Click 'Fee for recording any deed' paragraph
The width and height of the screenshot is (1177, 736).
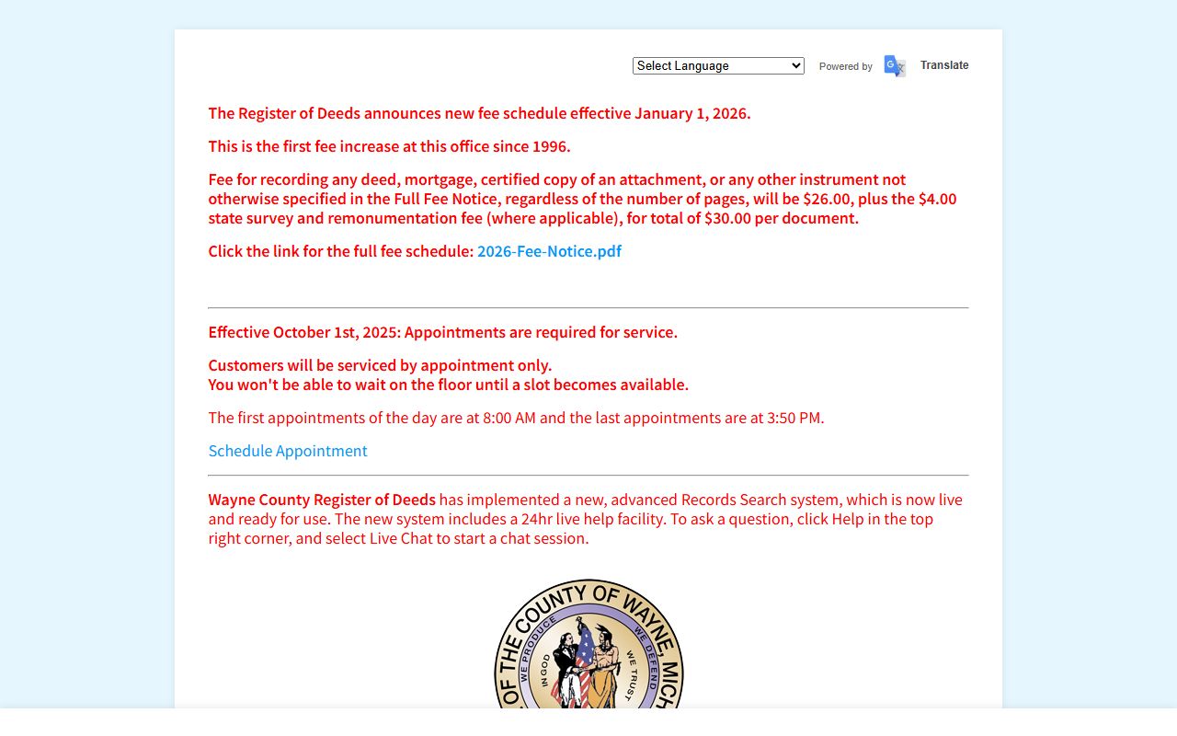pyautogui.click(x=582, y=199)
